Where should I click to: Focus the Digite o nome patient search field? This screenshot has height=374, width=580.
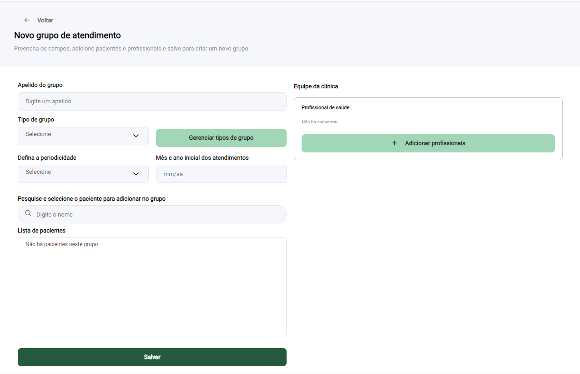(x=152, y=214)
